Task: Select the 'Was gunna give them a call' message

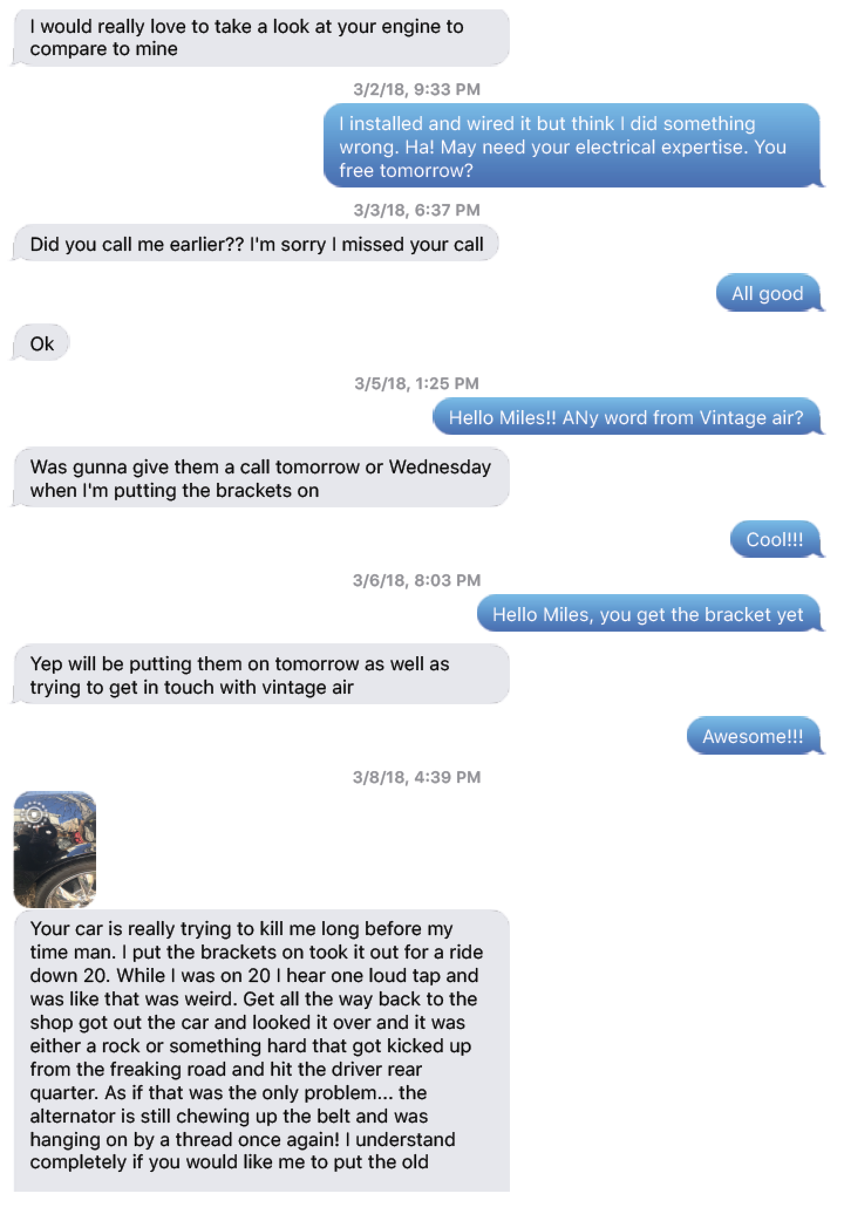Action: tap(260, 478)
